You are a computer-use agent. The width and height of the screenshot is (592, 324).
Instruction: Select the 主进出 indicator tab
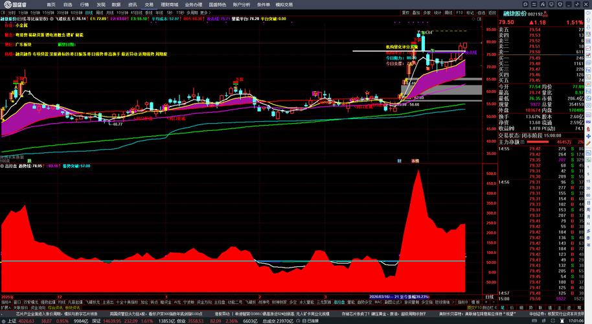pos(108,303)
